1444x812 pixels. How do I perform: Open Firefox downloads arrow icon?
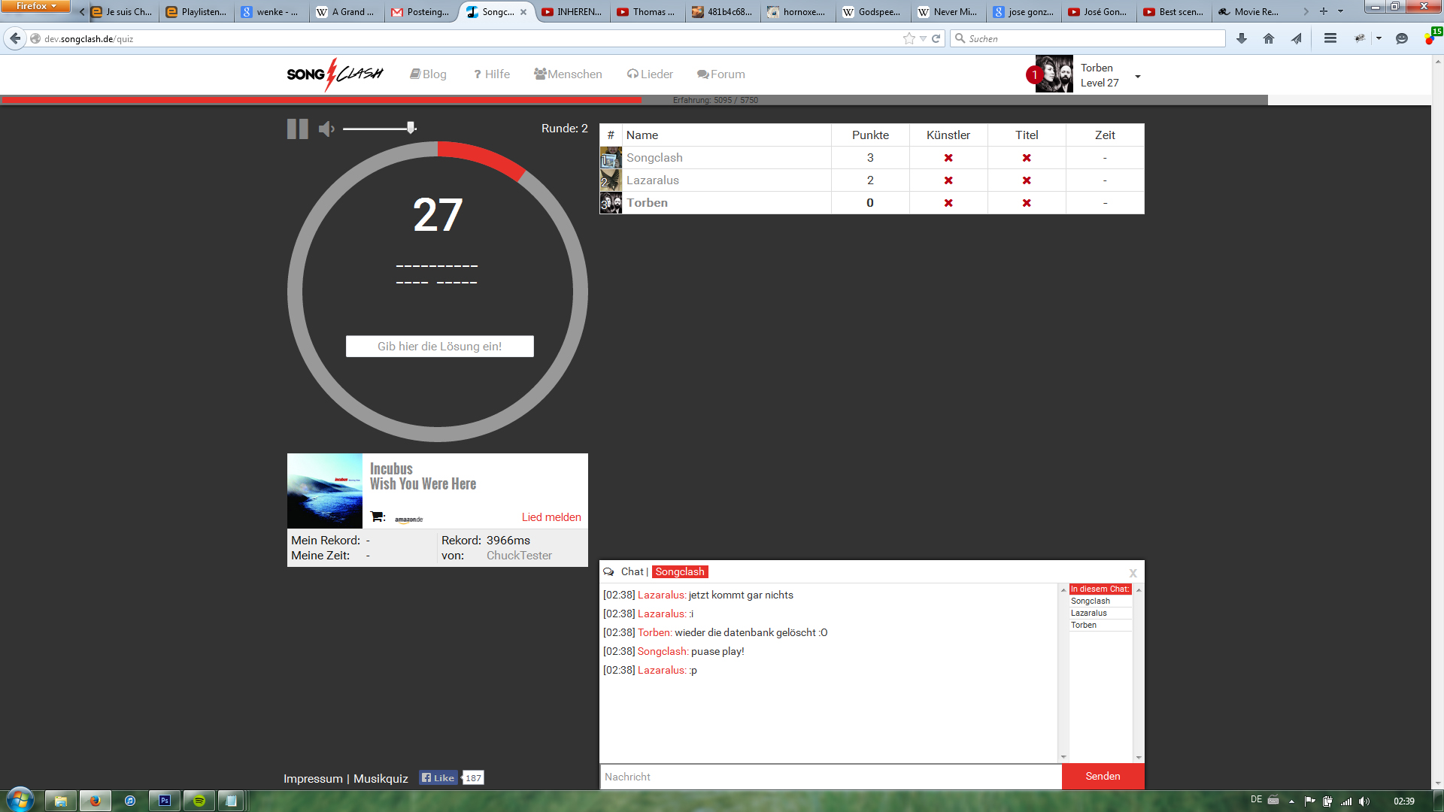tap(1242, 38)
